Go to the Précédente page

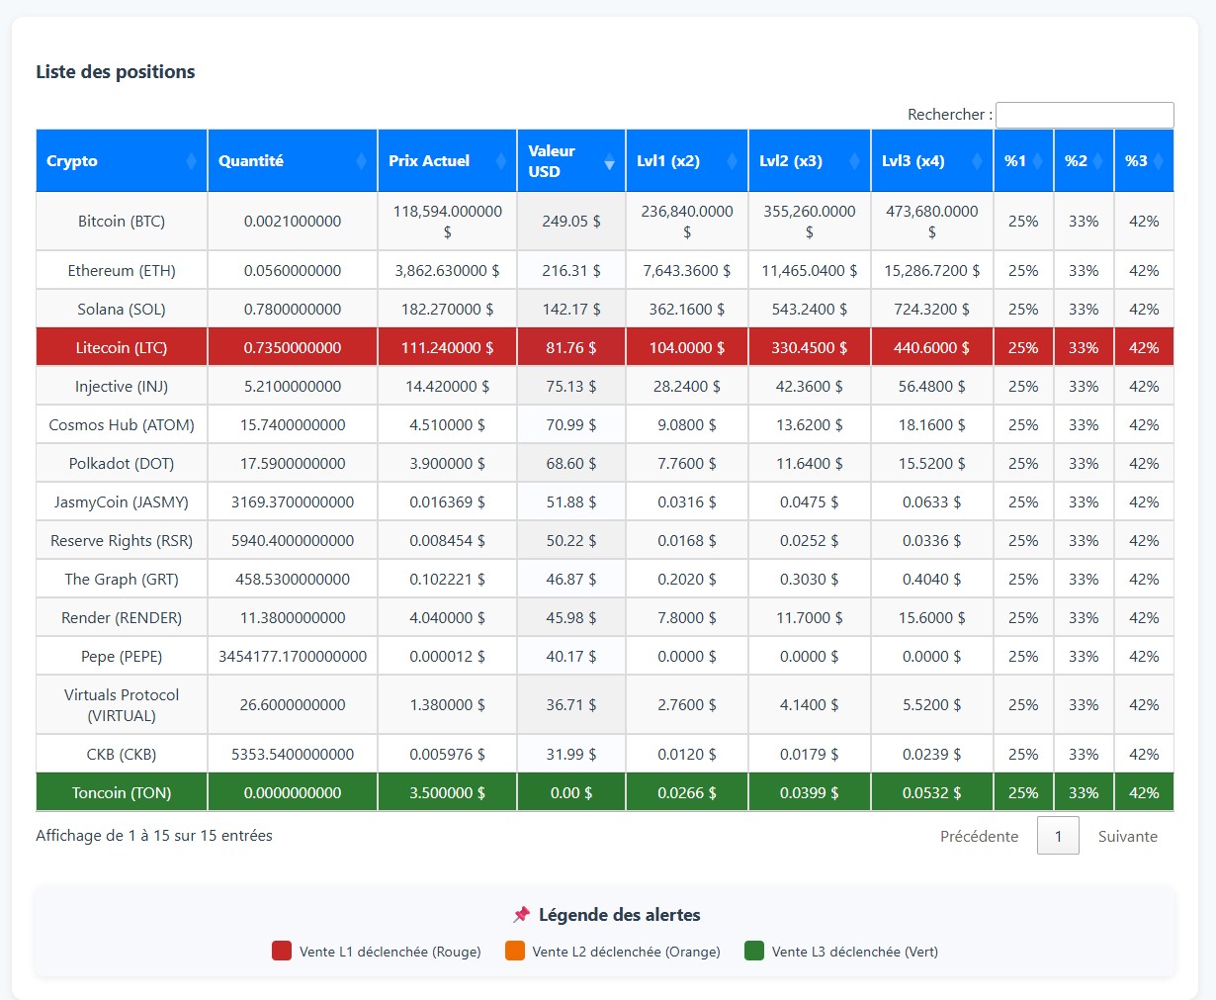979,836
